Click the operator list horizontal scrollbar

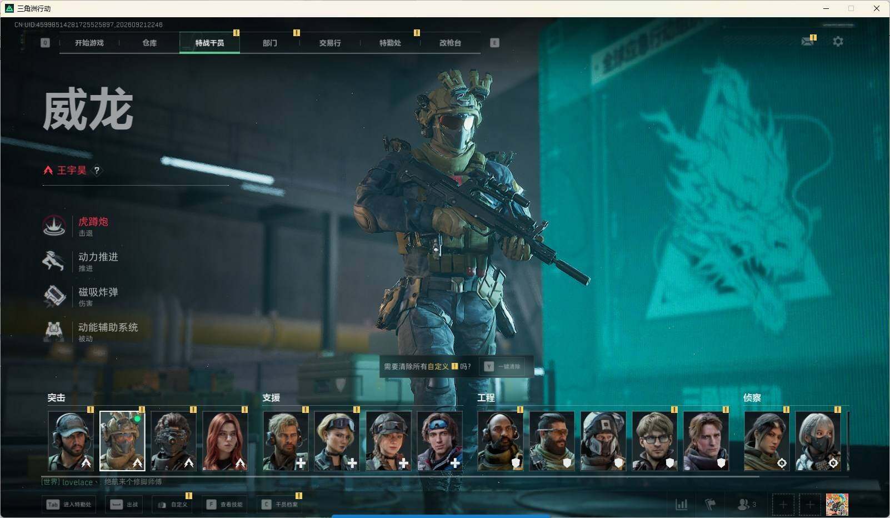click(x=400, y=476)
